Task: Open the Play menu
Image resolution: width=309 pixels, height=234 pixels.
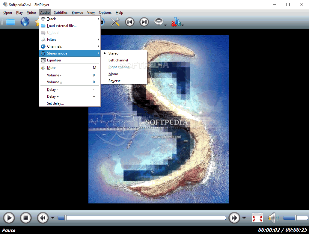Action: [x=19, y=13]
